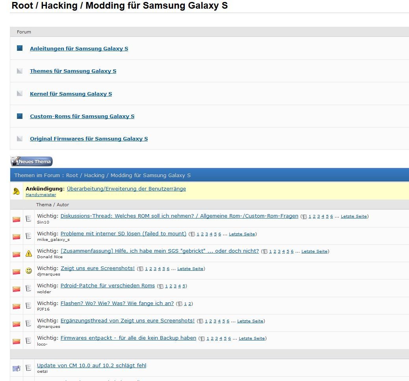Screen dimensions: 409x381
Task: Click red envelope icon of Flashen? Wo? Wie? row
Action: (x=17, y=306)
